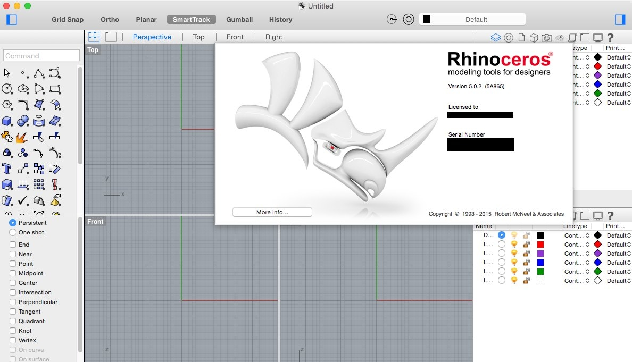This screenshot has width=632, height=362.
Task: Open the Named Views camera panel
Action: pyautogui.click(x=546, y=37)
